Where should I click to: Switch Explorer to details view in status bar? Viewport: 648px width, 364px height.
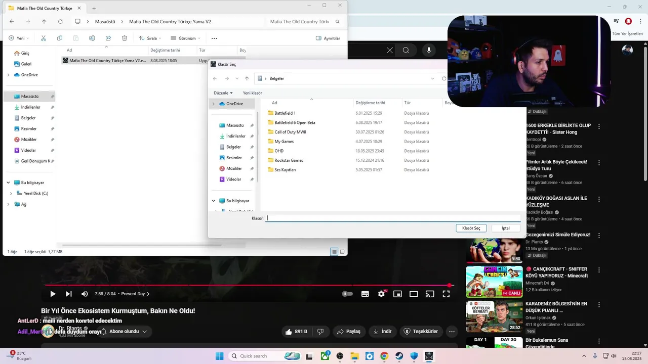pos(334,252)
